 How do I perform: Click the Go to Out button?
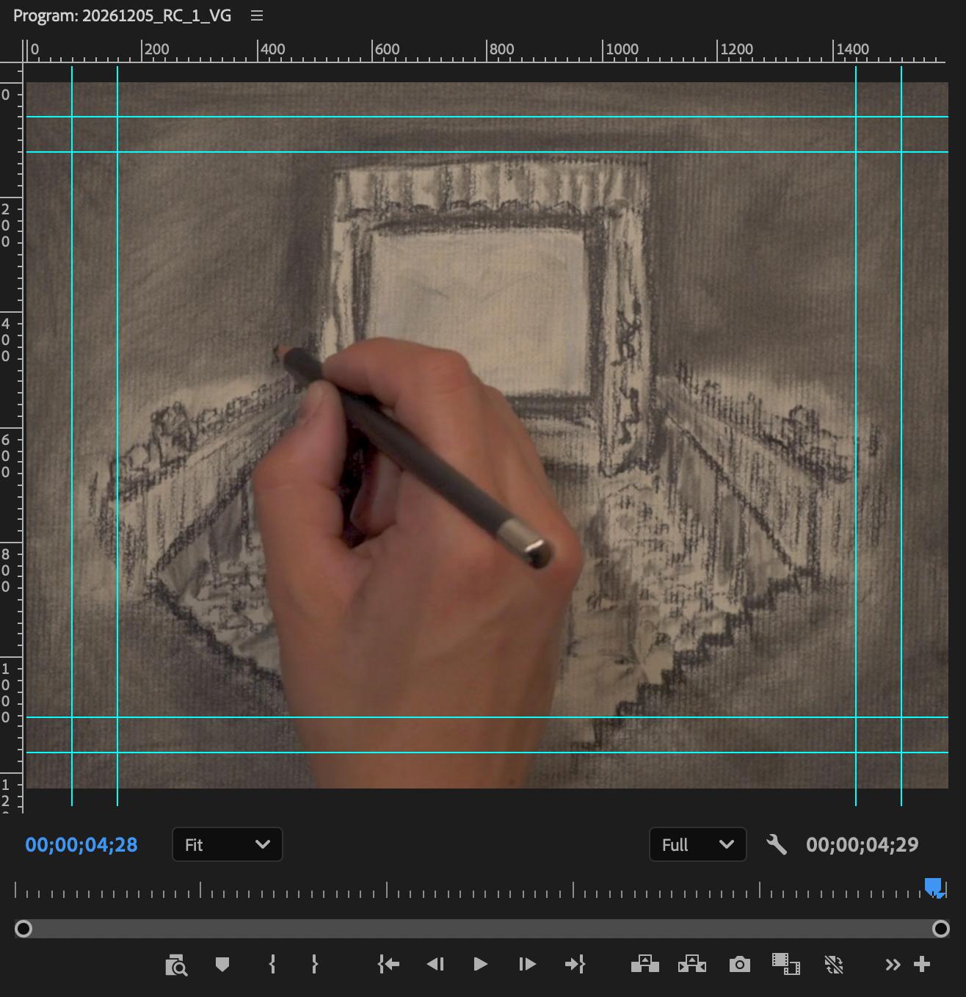(575, 964)
